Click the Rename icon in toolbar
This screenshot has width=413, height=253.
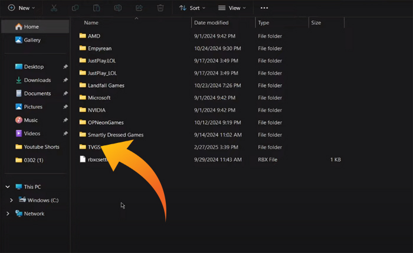117,8
